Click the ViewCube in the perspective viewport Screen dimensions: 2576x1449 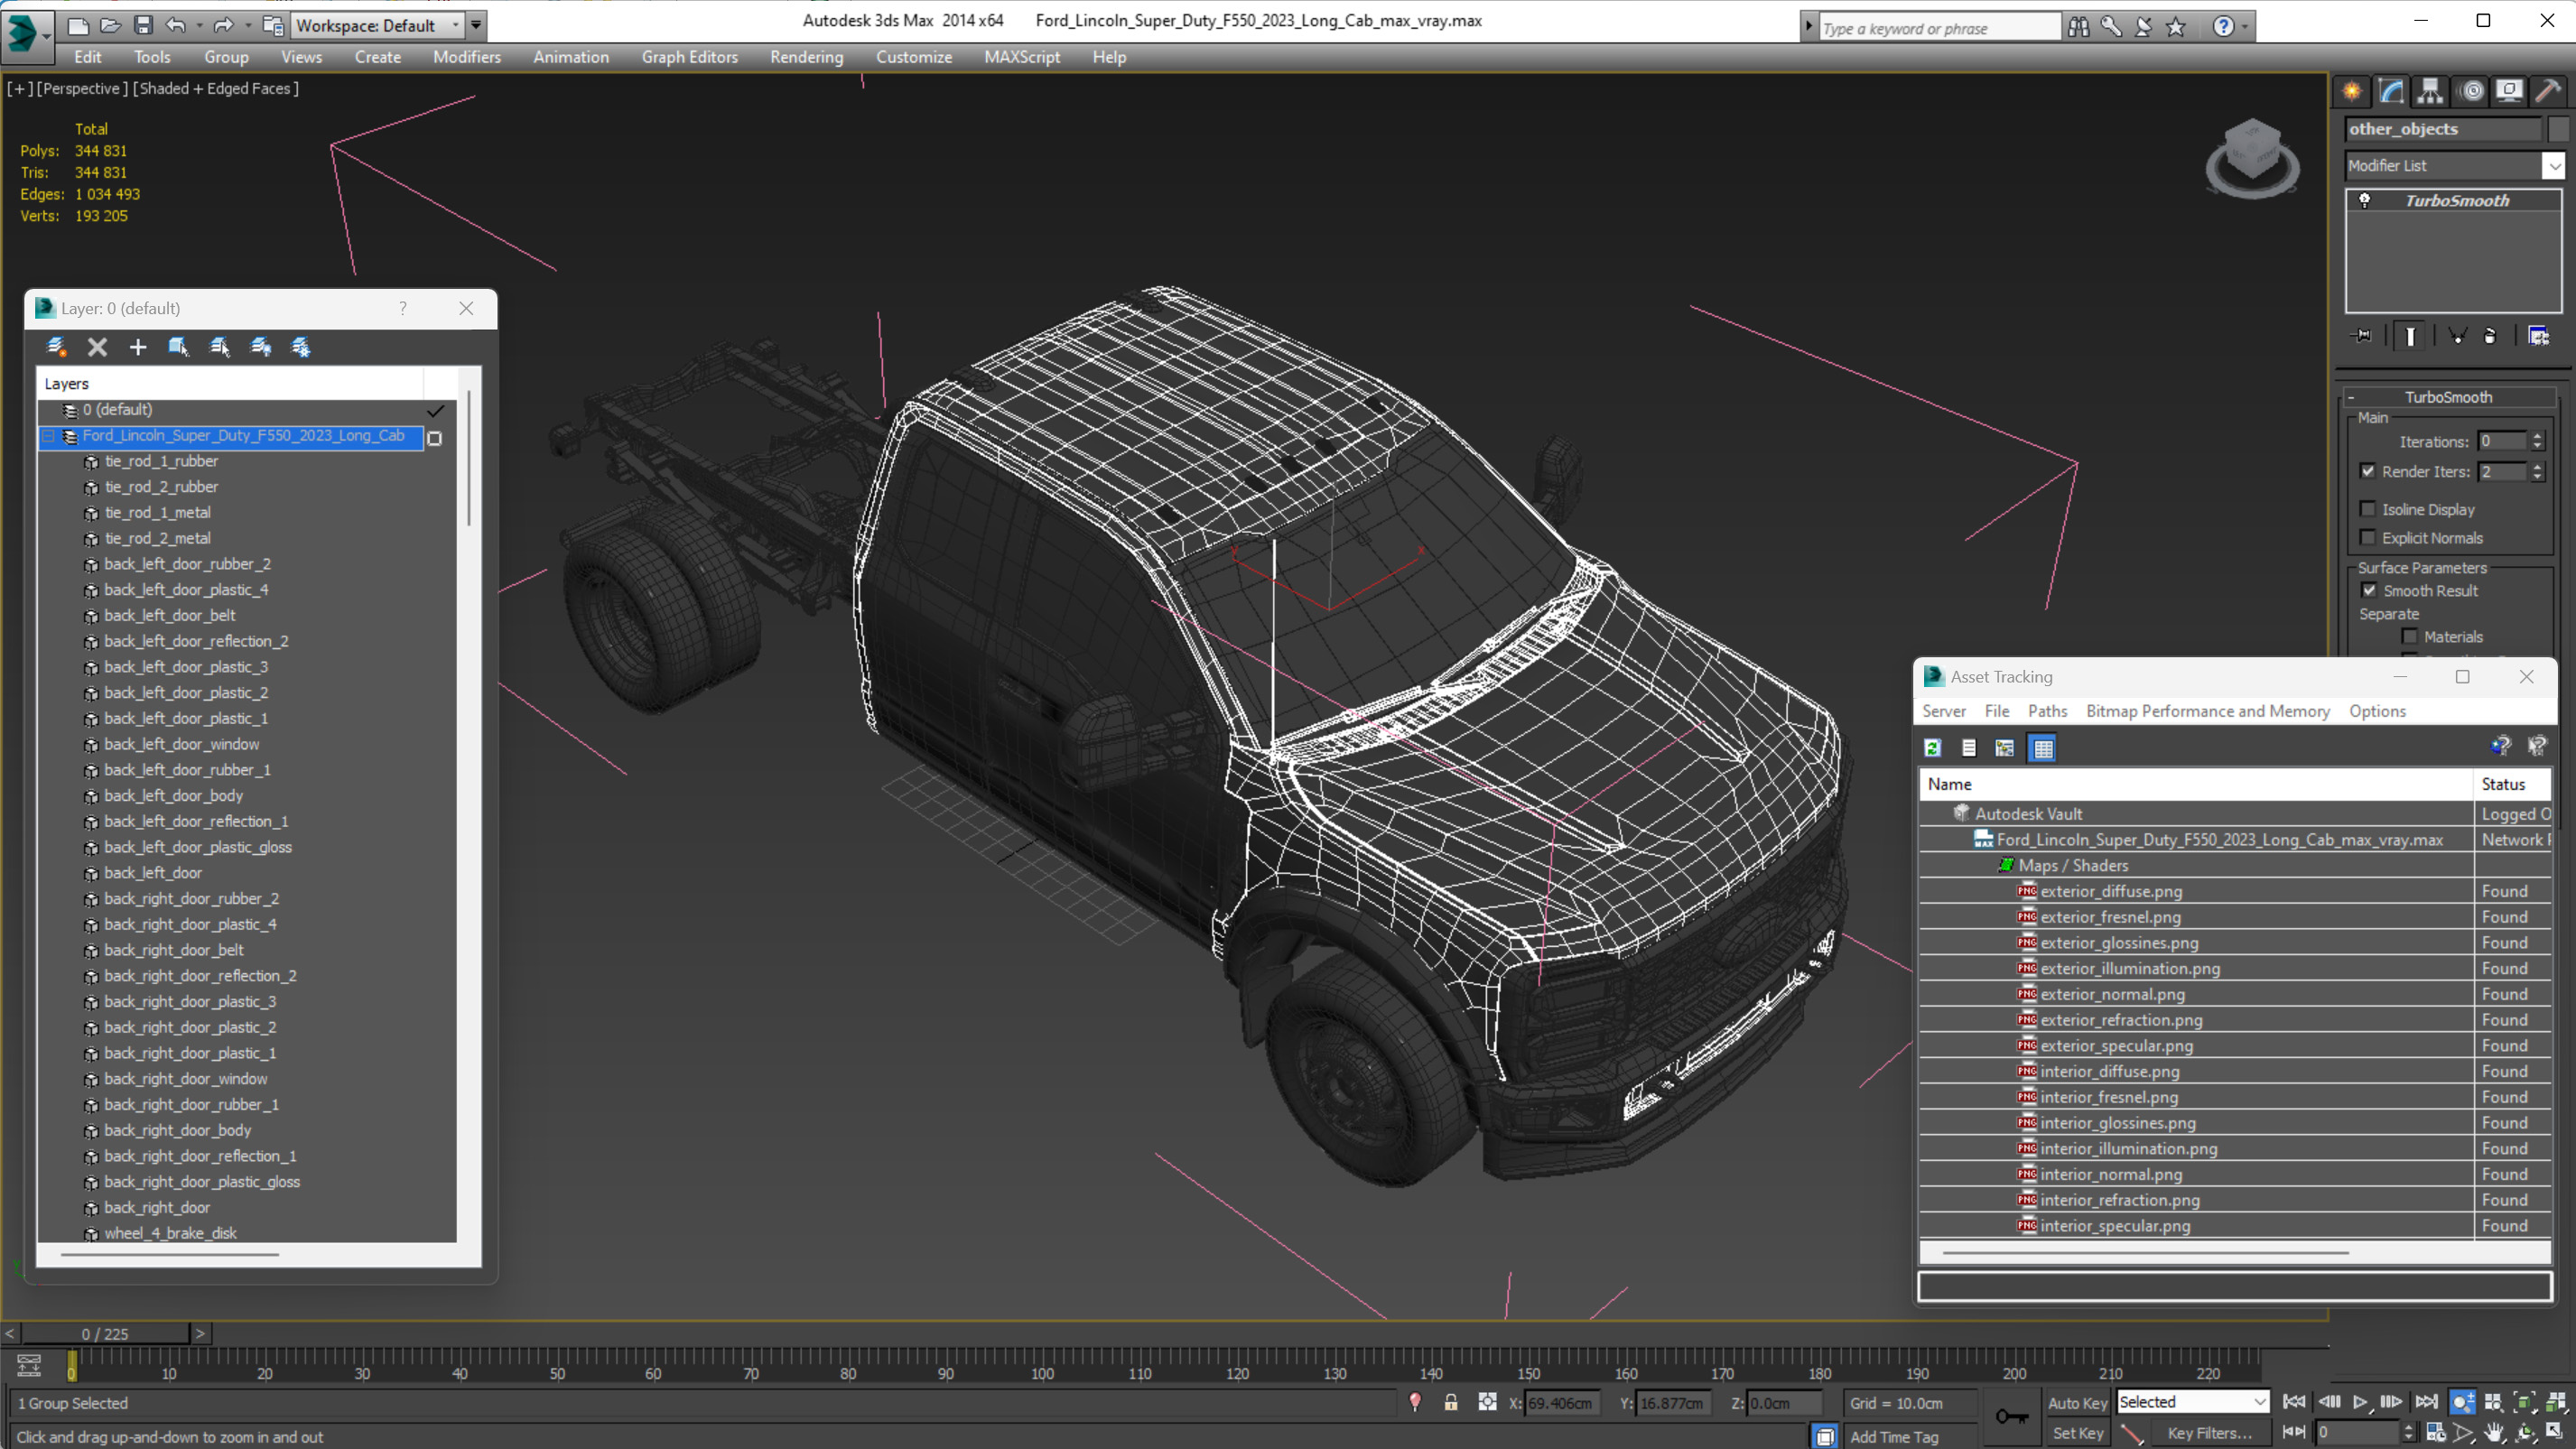click(2252, 158)
